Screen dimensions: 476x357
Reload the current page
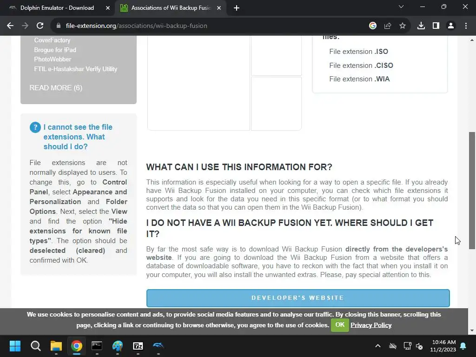click(40, 26)
